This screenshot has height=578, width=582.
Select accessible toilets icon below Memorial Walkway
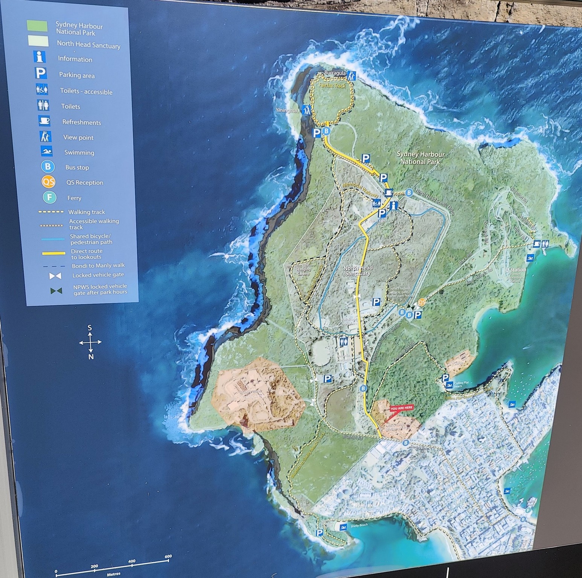[x=376, y=203]
